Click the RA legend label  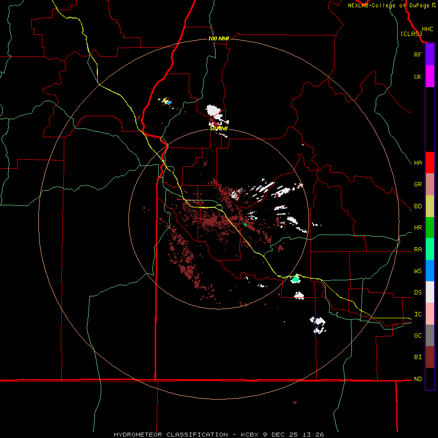pyautogui.click(x=418, y=250)
